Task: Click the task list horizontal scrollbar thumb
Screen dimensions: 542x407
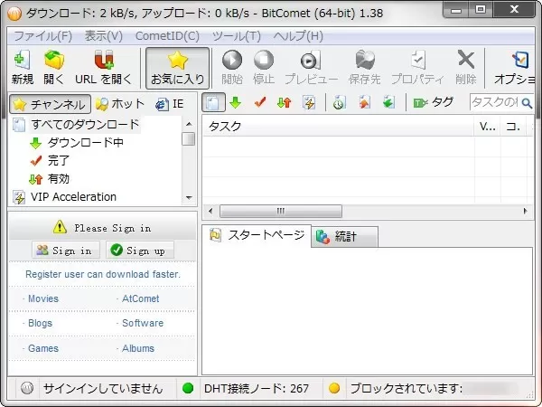Action: [281, 211]
